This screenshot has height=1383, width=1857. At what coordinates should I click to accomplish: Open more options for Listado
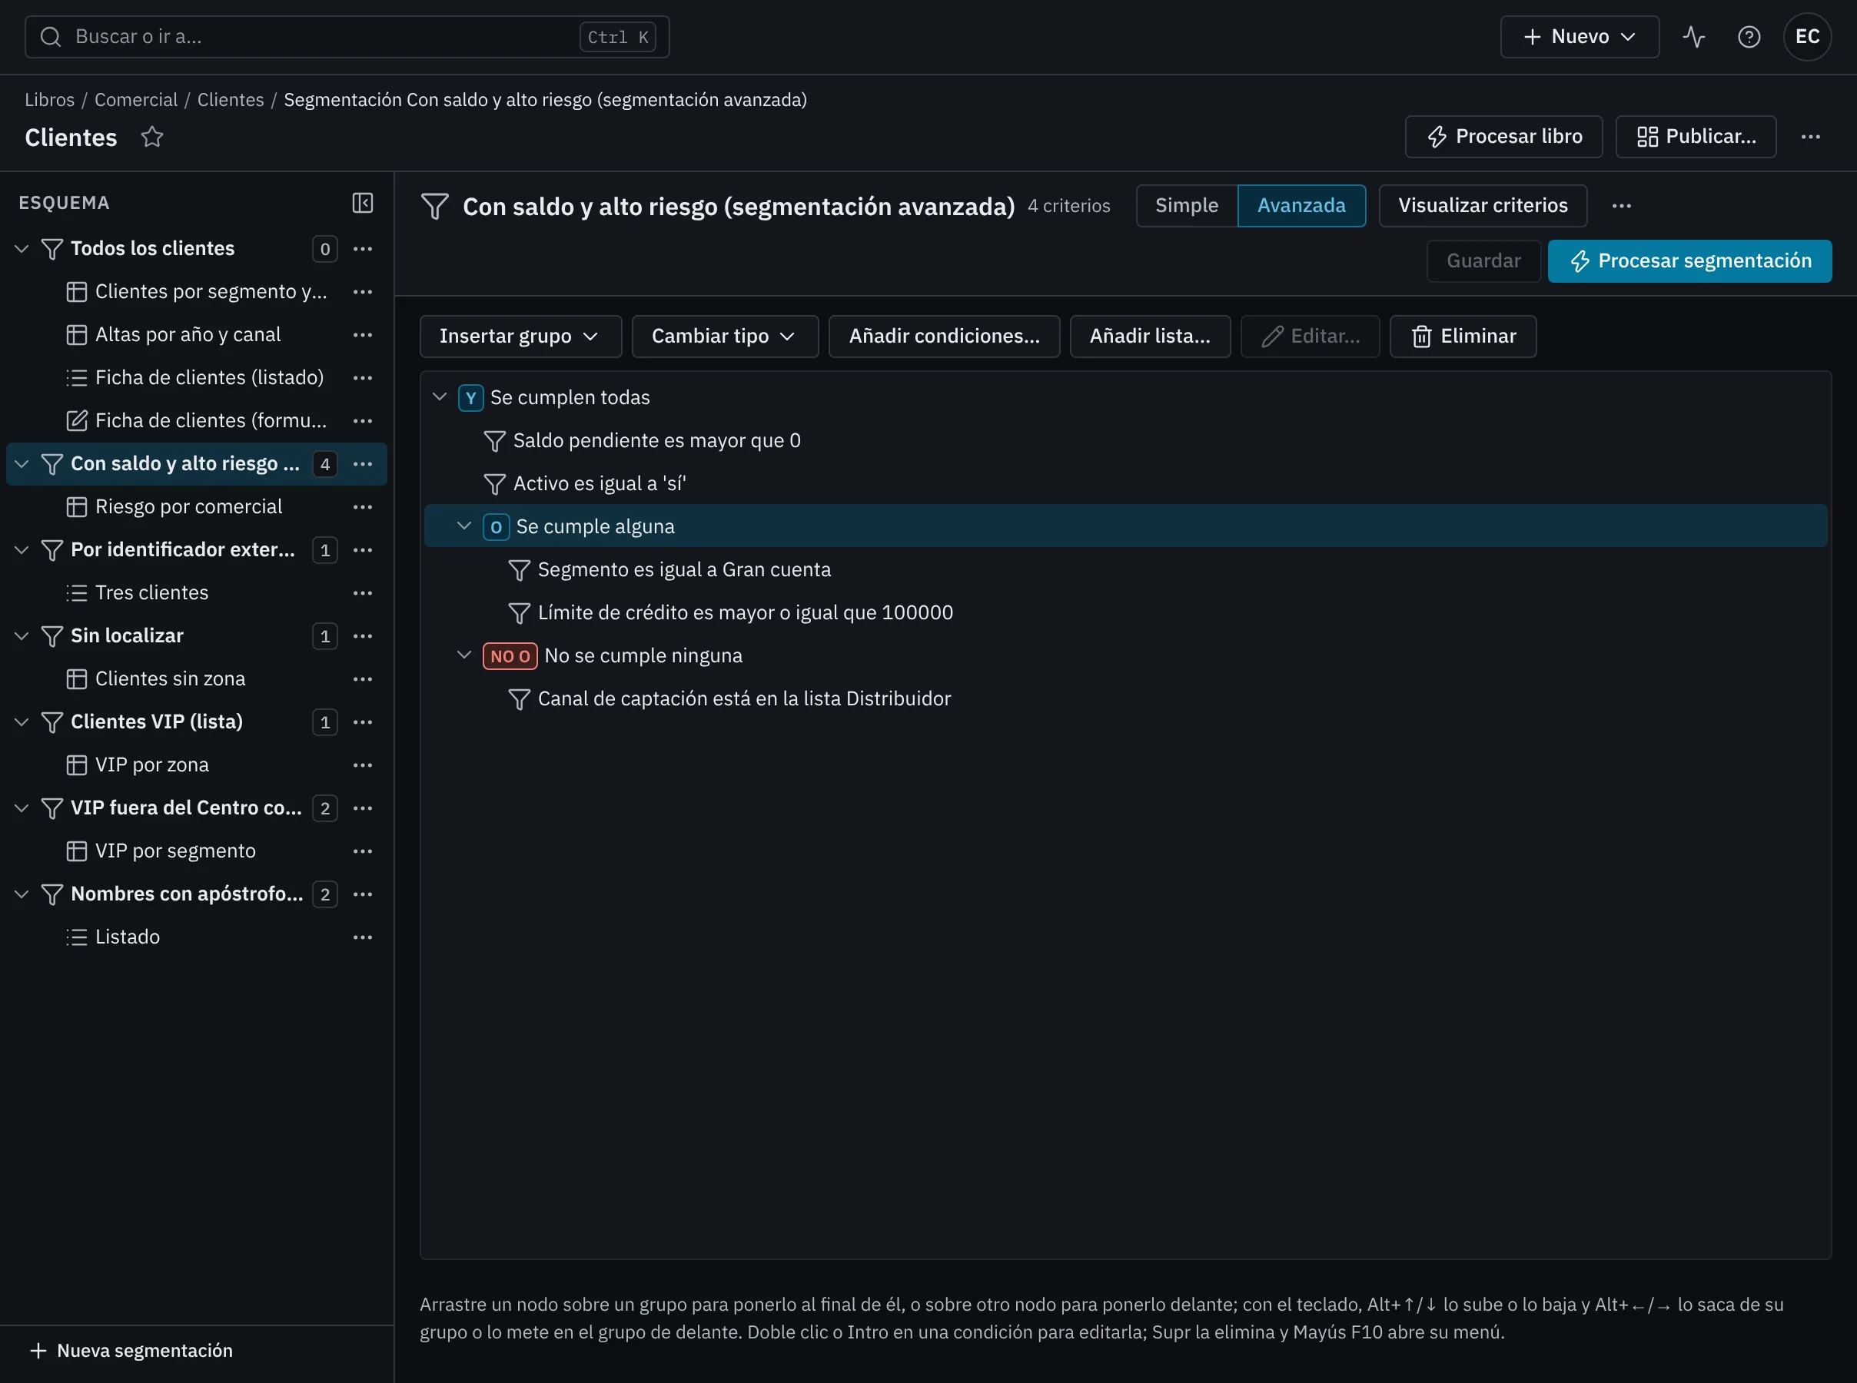pos(363,937)
